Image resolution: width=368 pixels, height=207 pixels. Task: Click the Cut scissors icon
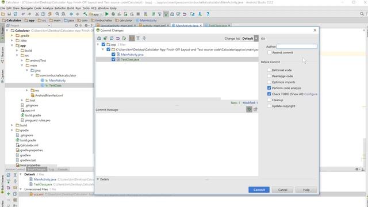click(x=37, y=14)
